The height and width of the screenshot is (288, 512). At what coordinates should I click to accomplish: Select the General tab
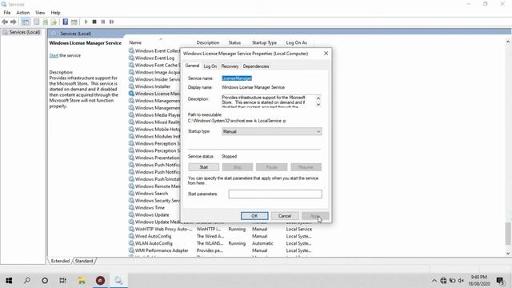192,66
